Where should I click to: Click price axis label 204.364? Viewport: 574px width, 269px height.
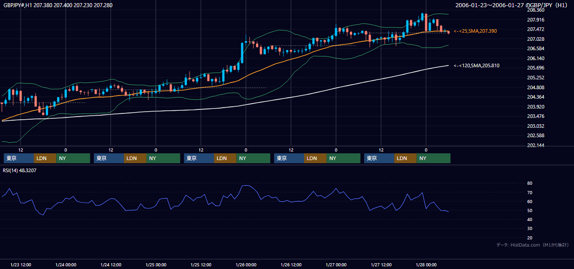(535, 97)
